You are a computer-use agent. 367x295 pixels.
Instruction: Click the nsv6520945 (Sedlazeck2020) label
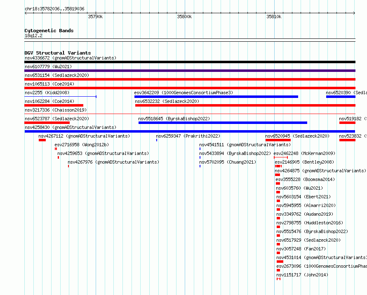pyautogui.click(x=297, y=136)
